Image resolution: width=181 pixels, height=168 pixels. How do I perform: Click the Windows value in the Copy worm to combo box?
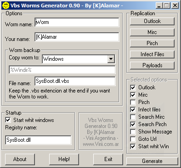coord(53,59)
